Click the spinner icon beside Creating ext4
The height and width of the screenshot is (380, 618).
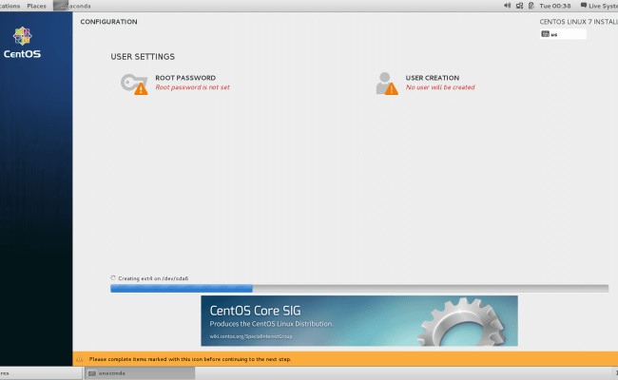pyautogui.click(x=113, y=278)
